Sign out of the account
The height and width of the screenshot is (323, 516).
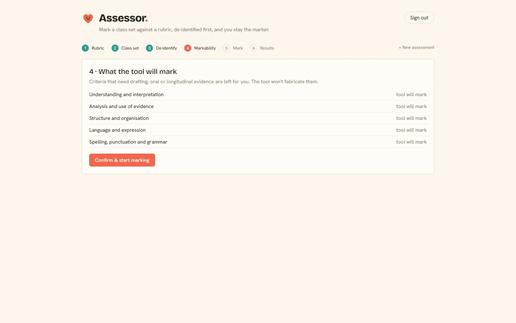point(419,18)
